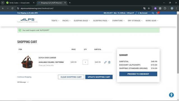Open Dutch Oven Carrier product link
The height and width of the screenshot is (101, 179).
pos(47,58)
